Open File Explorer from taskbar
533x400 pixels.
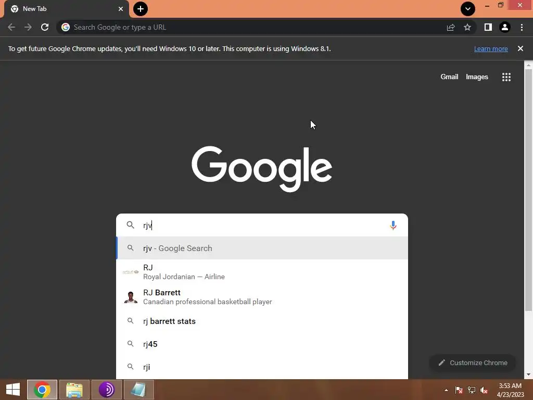click(x=74, y=390)
